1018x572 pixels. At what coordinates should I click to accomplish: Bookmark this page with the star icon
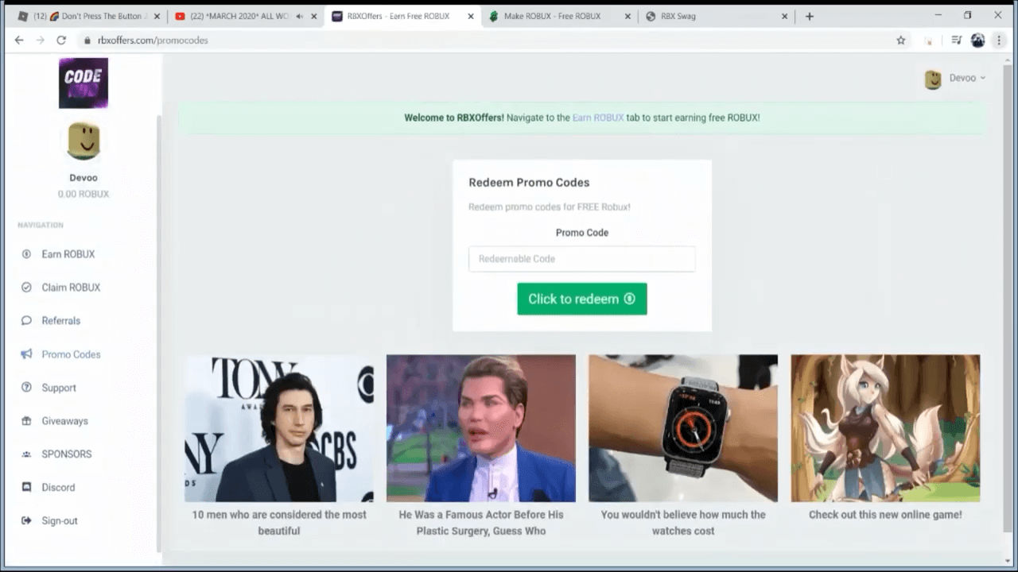[x=901, y=40]
